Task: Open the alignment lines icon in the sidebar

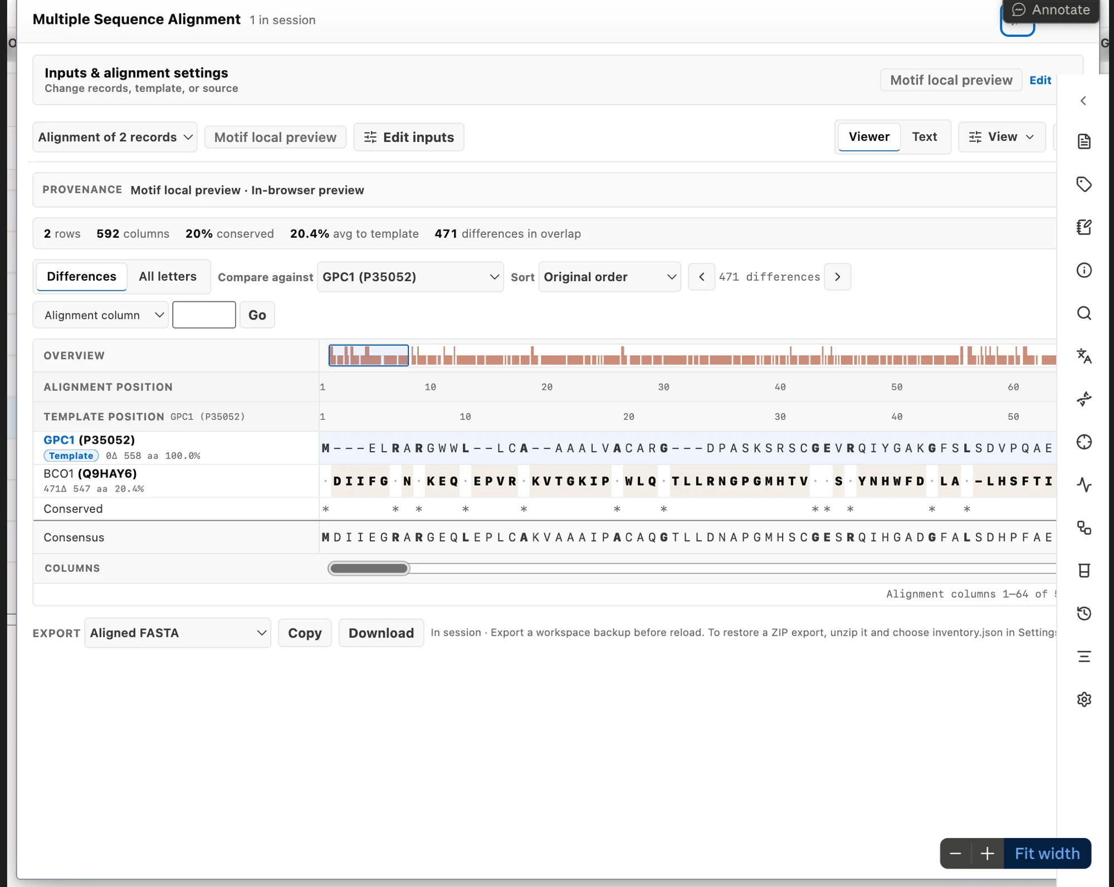Action: click(1084, 656)
